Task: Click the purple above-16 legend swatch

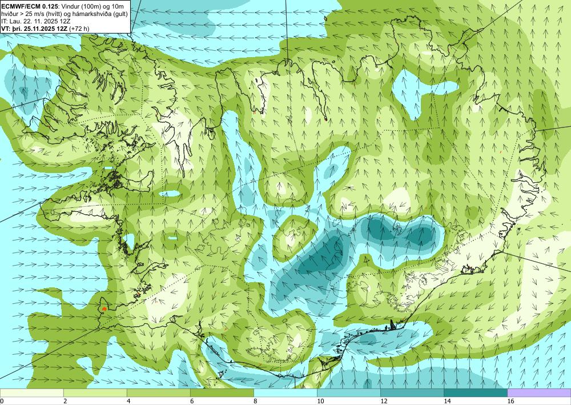Action: [539, 393]
